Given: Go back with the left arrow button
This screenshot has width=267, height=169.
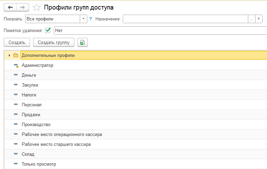Looking at the screenshot, I should tap(10, 7).
